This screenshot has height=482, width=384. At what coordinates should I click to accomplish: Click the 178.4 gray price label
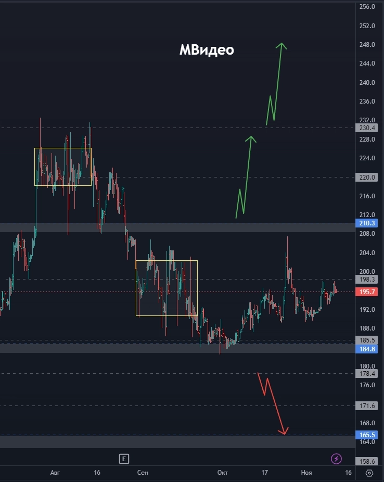pyautogui.click(x=367, y=374)
